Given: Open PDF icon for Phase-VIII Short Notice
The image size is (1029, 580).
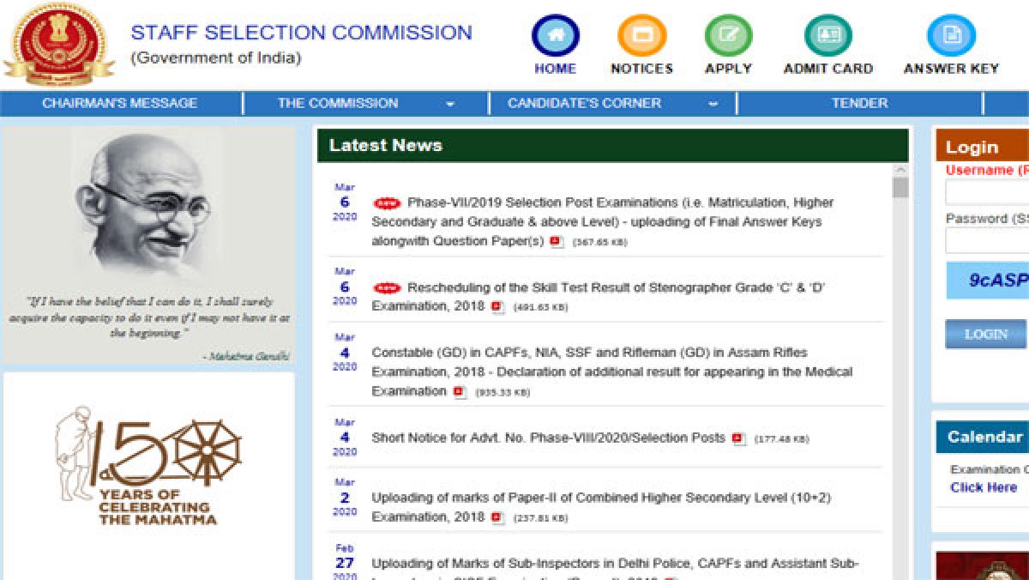Looking at the screenshot, I should 738,438.
